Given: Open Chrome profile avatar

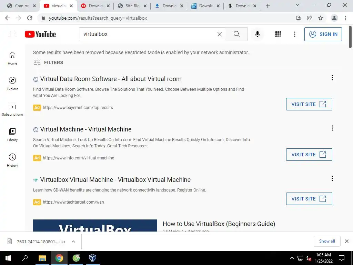Looking at the screenshot, I should (x=334, y=18).
